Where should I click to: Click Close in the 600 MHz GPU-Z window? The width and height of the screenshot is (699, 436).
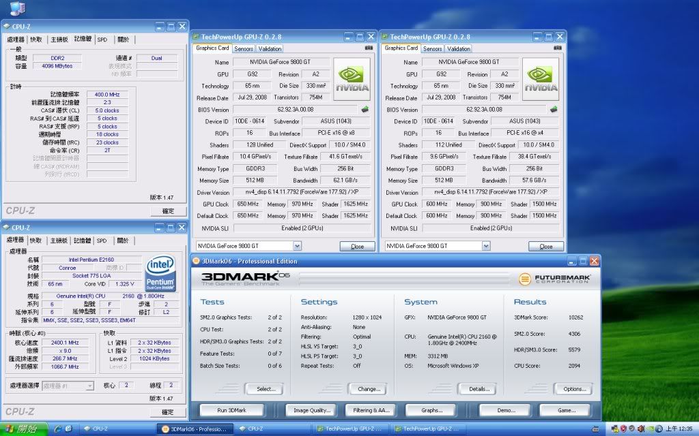click(546, 246)
